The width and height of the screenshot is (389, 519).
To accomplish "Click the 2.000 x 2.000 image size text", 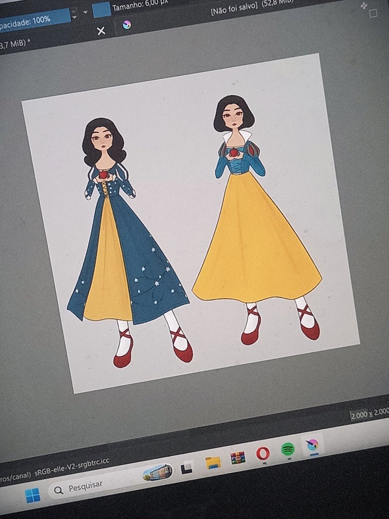I will coord(370,413).
